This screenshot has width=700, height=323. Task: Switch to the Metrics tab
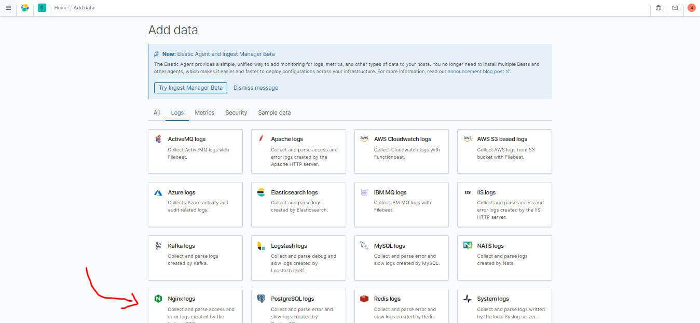tap(204, 113)
